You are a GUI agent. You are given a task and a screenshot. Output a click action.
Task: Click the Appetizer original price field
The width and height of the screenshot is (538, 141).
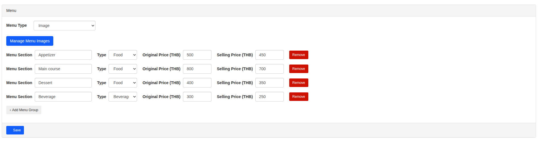pos(197,55)
